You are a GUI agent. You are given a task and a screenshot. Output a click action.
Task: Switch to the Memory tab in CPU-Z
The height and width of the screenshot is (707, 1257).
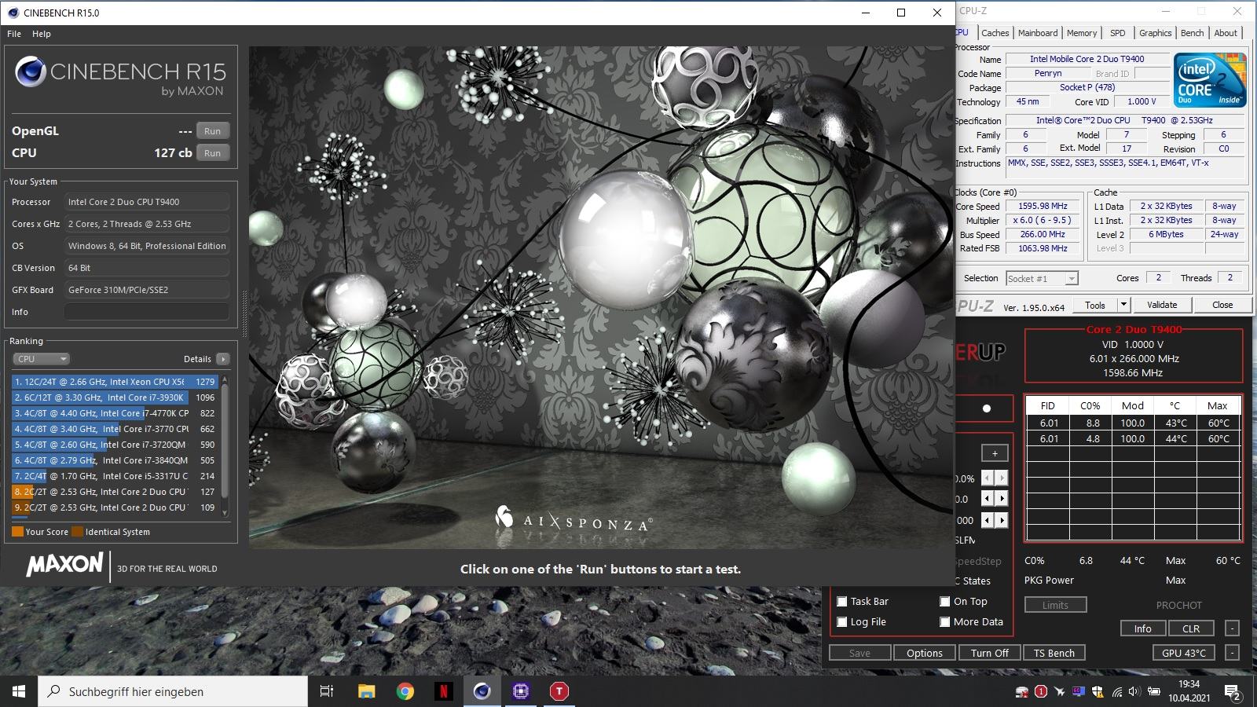click(1082, 33)
